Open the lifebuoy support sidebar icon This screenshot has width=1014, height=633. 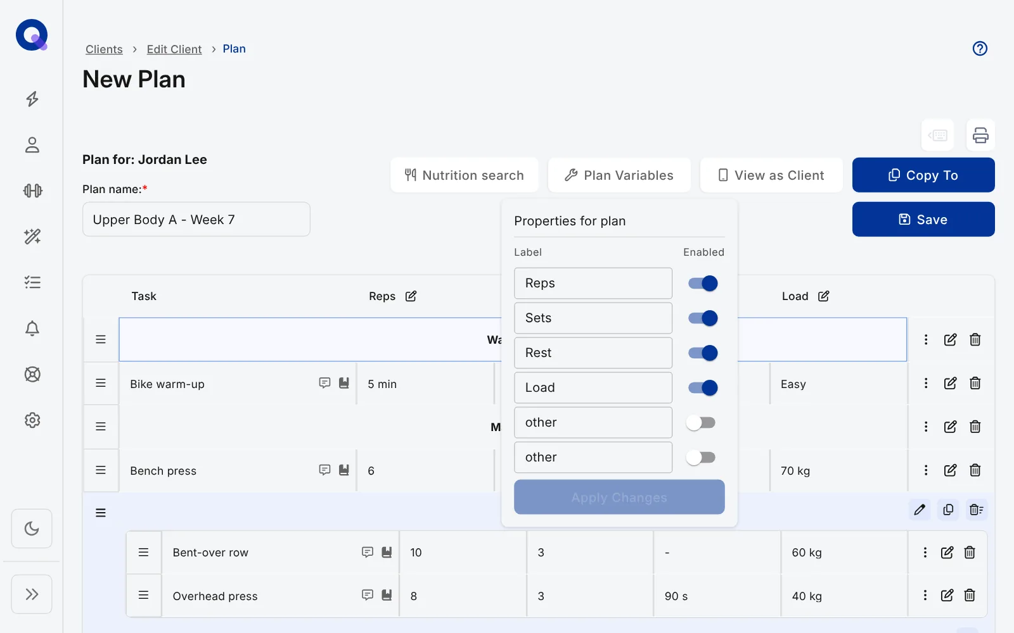click(x=32, y=374)
